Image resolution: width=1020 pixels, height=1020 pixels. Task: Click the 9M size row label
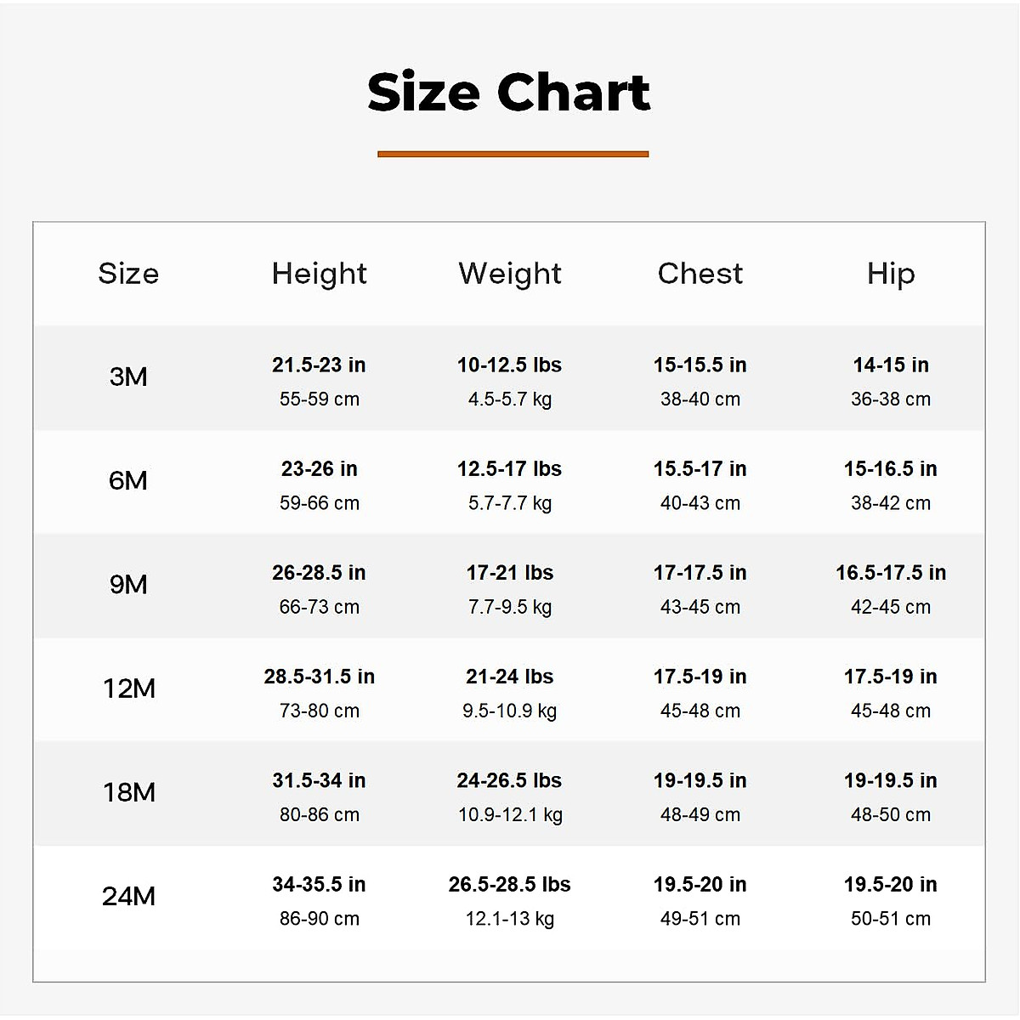coord(128,585)
